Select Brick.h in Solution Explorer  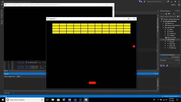[x=171, y=31]
